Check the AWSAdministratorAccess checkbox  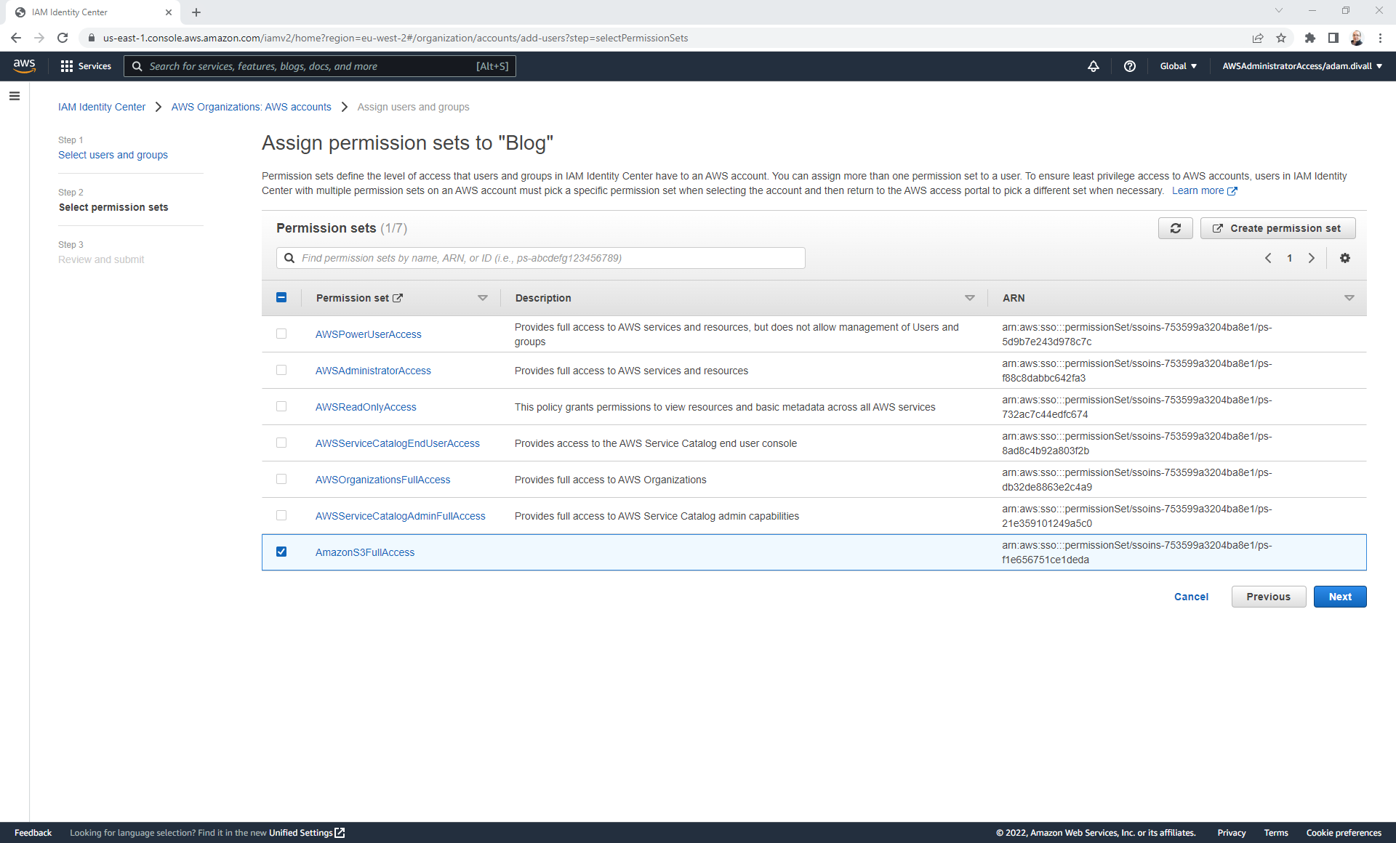[x=281, y=370]
